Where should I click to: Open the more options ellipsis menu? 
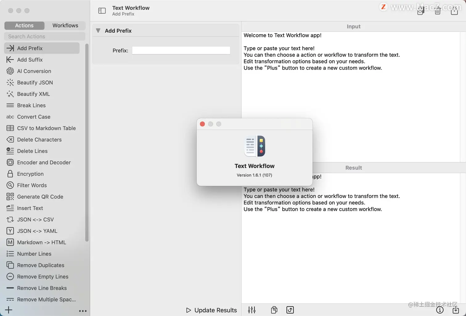click(83, 311)
